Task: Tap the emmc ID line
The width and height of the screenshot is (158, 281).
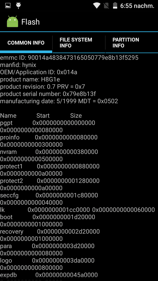Action: click(x=69, y=58)
